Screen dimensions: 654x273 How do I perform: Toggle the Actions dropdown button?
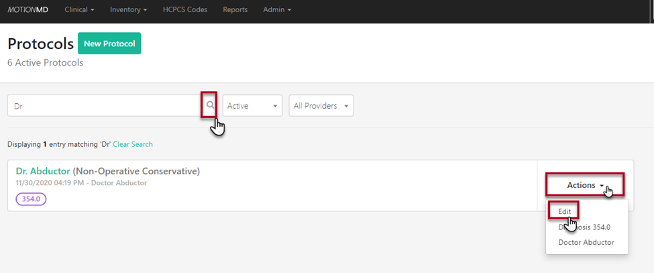tap(585, 185)
